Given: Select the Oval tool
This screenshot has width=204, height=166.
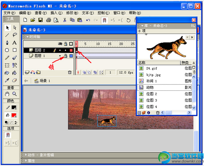Looking at the screenshot, I should coord(7,50).
